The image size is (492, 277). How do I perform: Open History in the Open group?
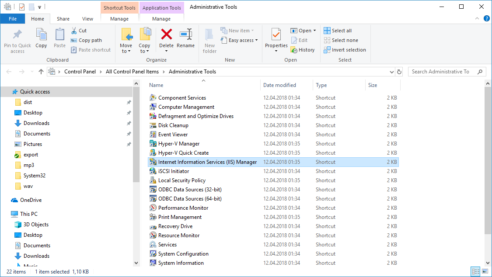click(x=303, y=50)
